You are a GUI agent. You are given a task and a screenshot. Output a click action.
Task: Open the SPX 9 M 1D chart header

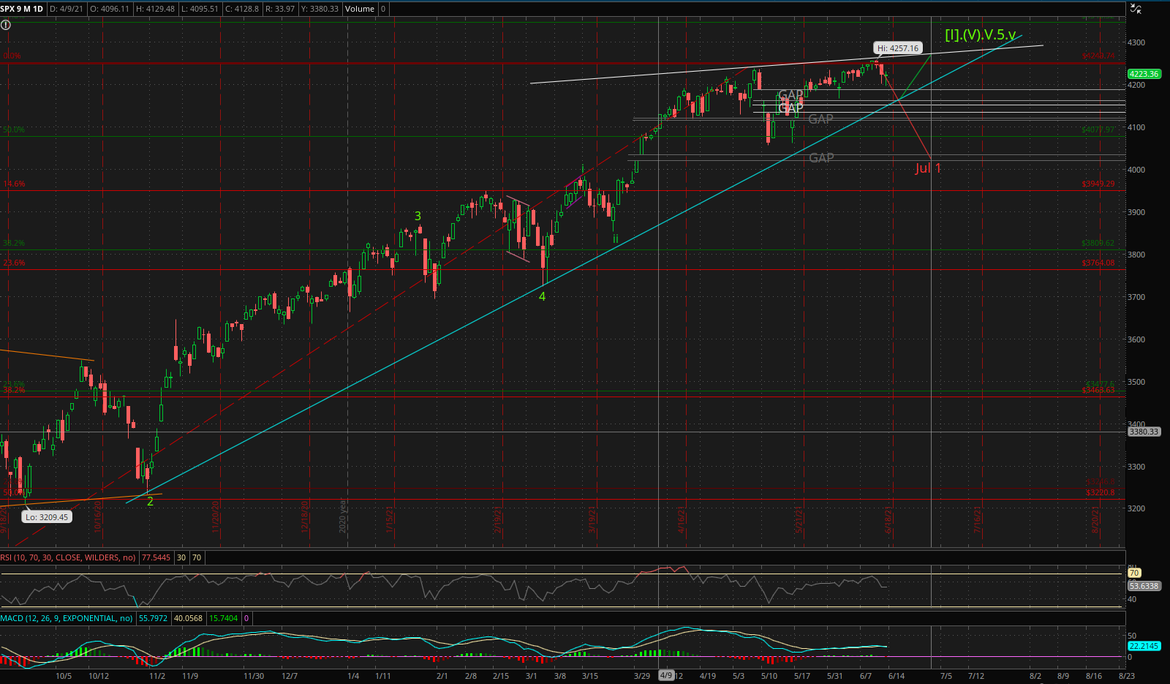pyautogui.click(x=23, y=9)
